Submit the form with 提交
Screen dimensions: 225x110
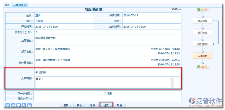click(106, 105)
